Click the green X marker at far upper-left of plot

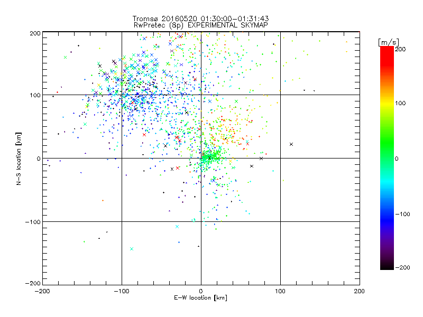pos(65,57)
